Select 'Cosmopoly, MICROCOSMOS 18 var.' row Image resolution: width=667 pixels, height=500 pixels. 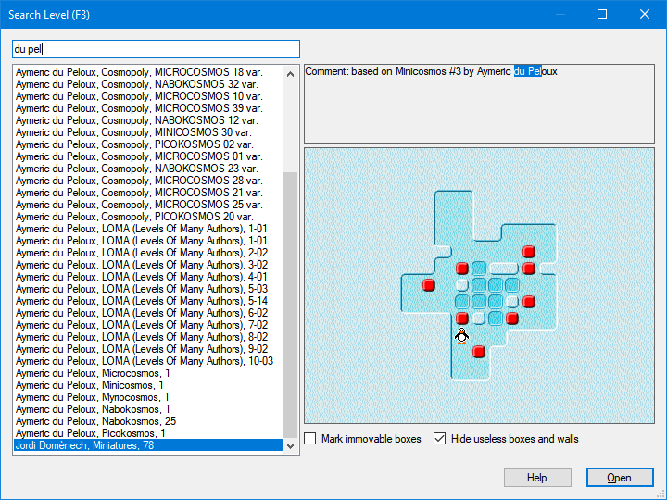click(x=148, y=72)
